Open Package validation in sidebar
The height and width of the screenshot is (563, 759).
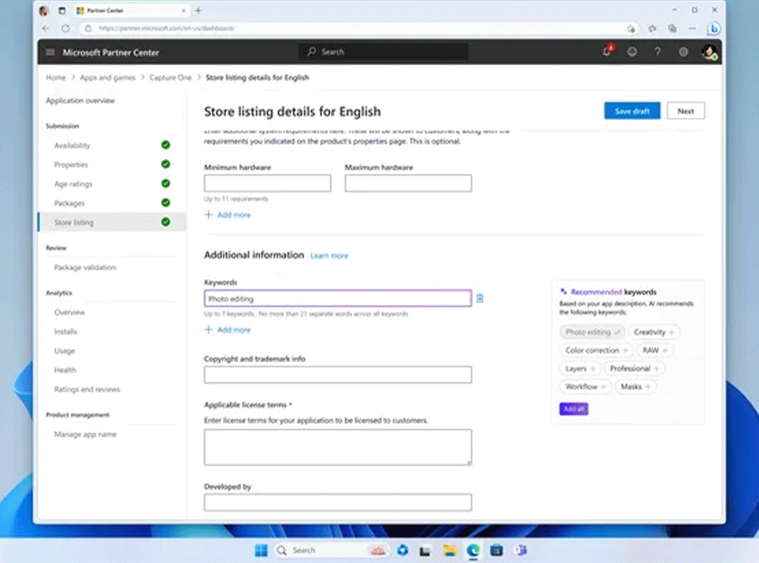85,267
